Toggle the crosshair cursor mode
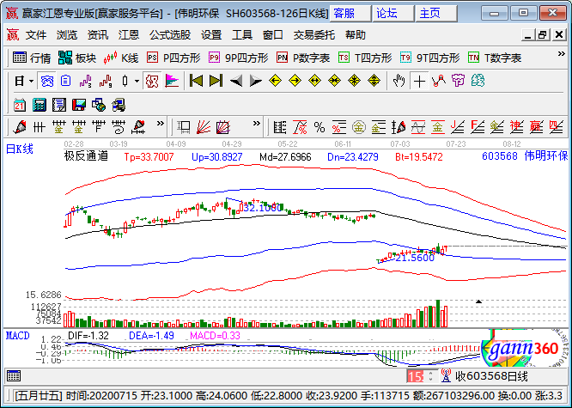 tap(419, 81)
